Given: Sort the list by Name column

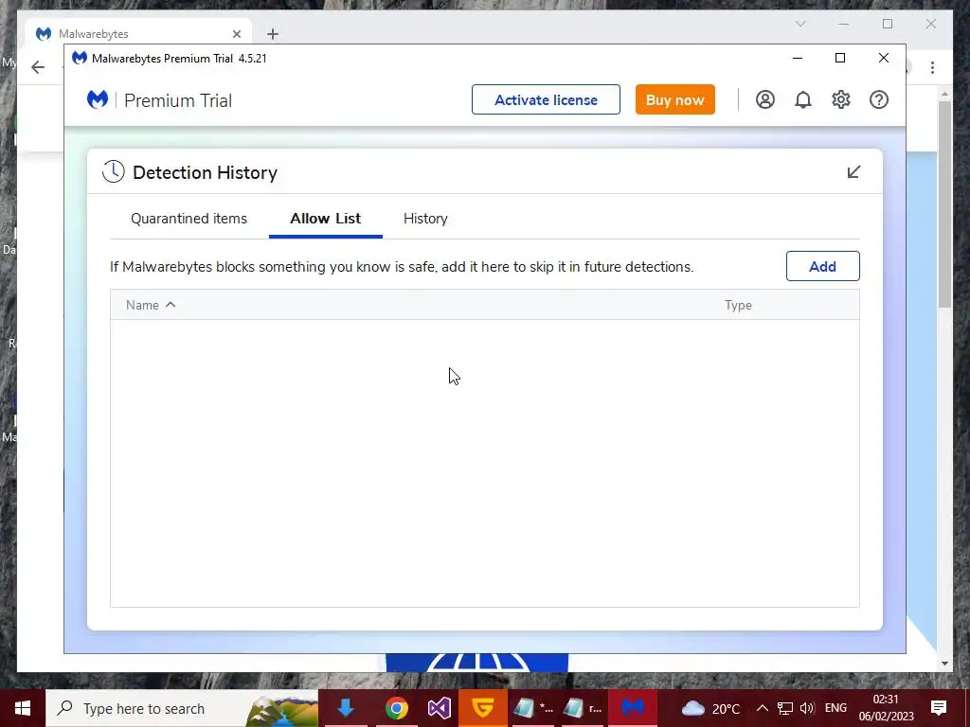Looking at the screenshot, I should click(151, 305).
